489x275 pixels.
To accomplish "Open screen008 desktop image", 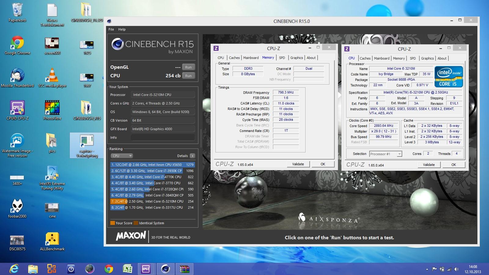I will point(52,46).
